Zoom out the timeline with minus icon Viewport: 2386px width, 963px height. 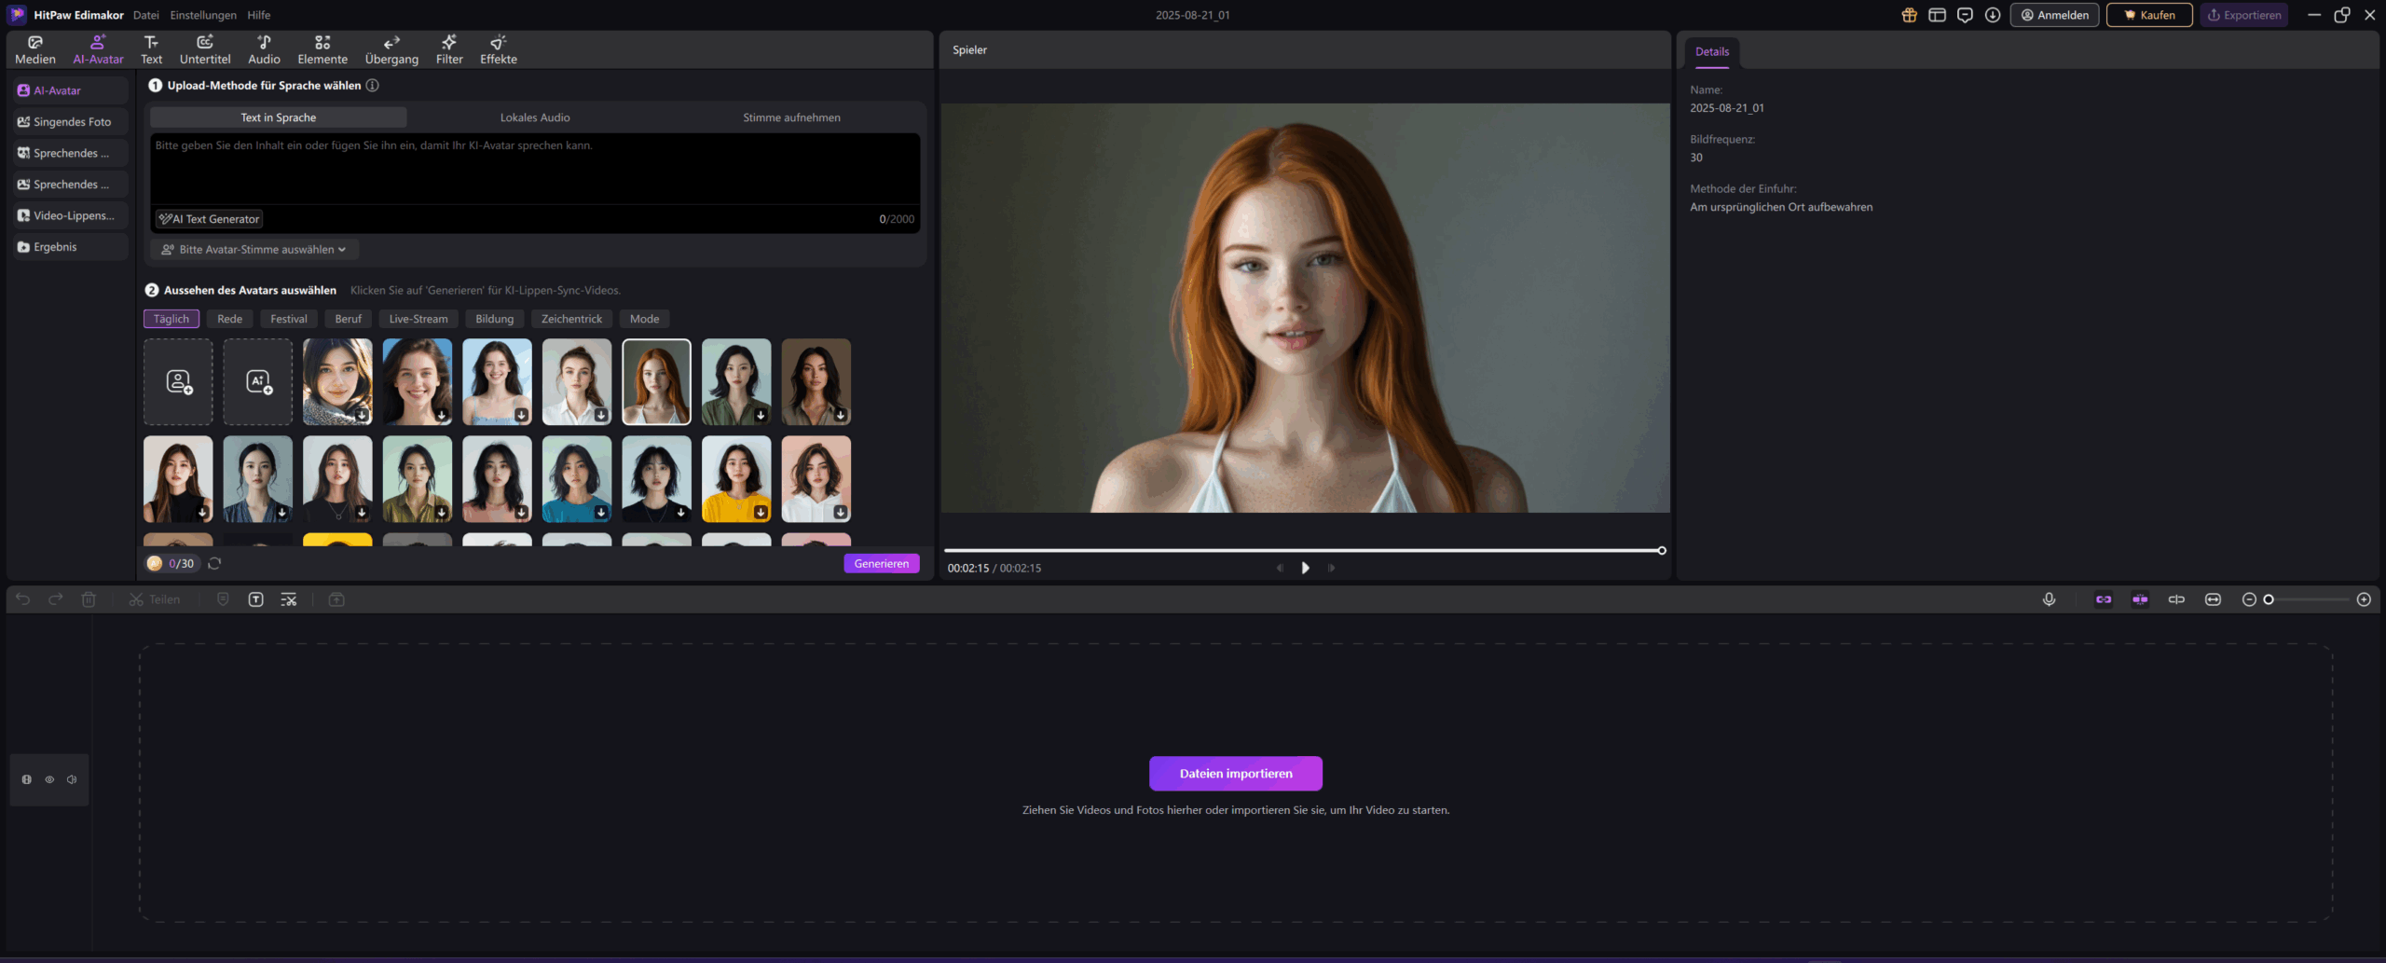(2249, 599)
